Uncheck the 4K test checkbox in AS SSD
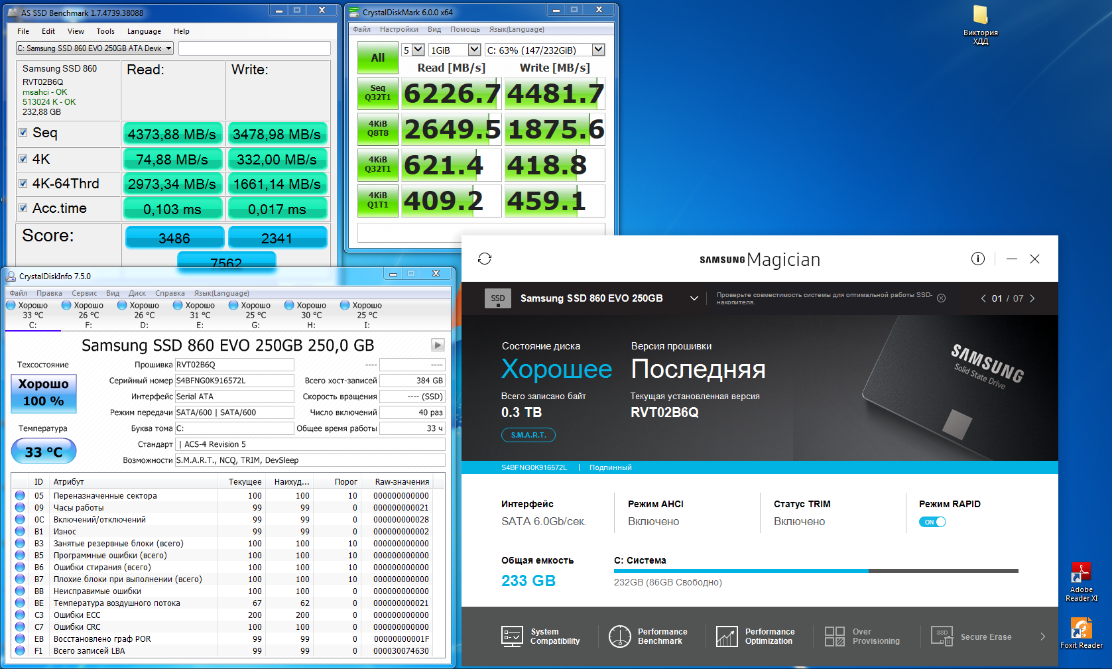The width and height of the screenshot is (1114, 669). point(23,159)
